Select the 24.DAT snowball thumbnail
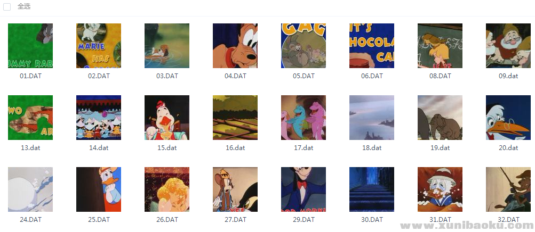The height and width of the screenshot is (232, 535). coord(30,189)
